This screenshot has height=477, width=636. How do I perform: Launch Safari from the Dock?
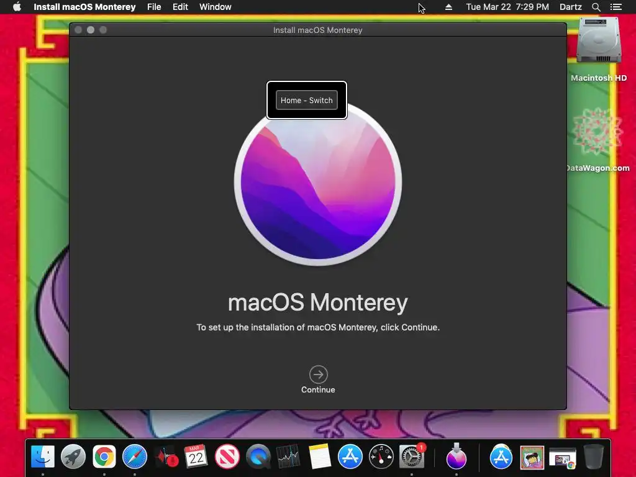(x=135, y=457)
